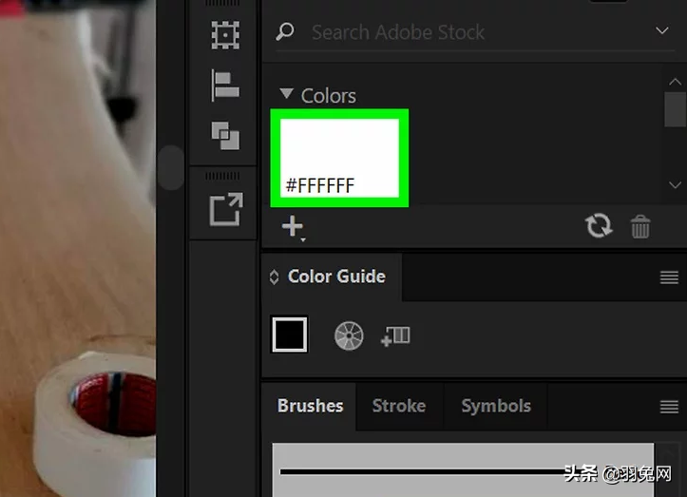The width and height of the screenshot is (687, 497).
Task: Add content with the plus button
Action: click(293, 227)
